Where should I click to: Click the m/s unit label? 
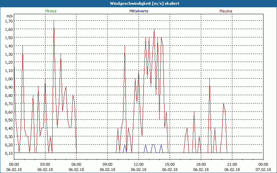click(9, 16)
